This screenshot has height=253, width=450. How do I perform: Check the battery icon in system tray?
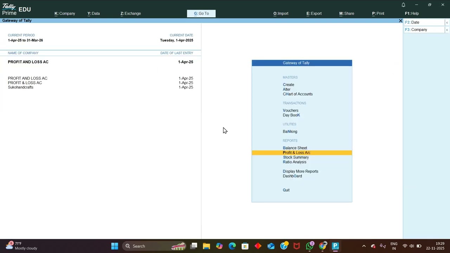pyautogui.click(x=419, y=246)
